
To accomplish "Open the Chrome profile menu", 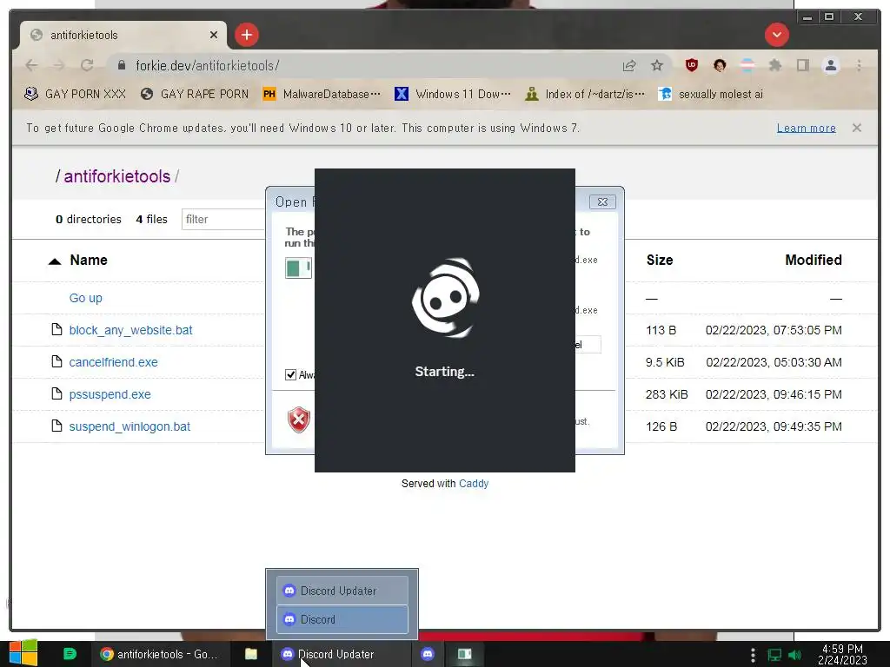I will [x=830, y=65].
